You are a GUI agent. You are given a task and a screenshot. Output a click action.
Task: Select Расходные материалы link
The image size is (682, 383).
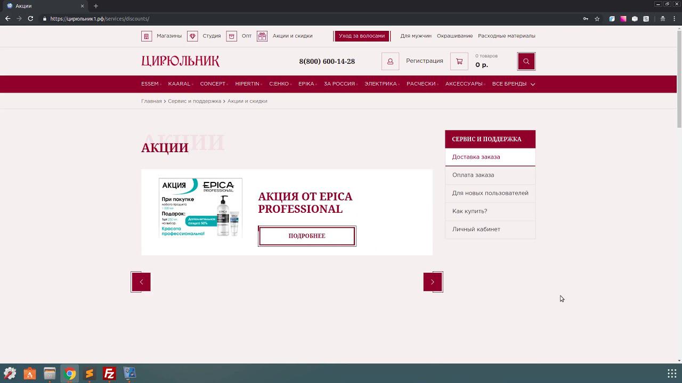pos(507,36)
